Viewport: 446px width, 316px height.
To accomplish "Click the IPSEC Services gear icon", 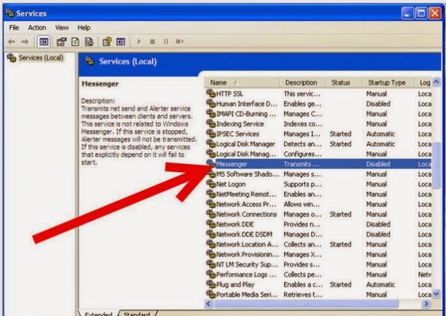I will [211, 133].
